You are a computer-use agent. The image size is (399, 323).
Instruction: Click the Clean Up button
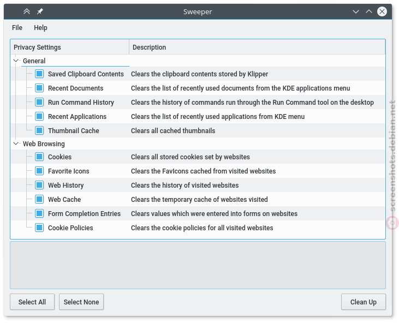point(363,302)
